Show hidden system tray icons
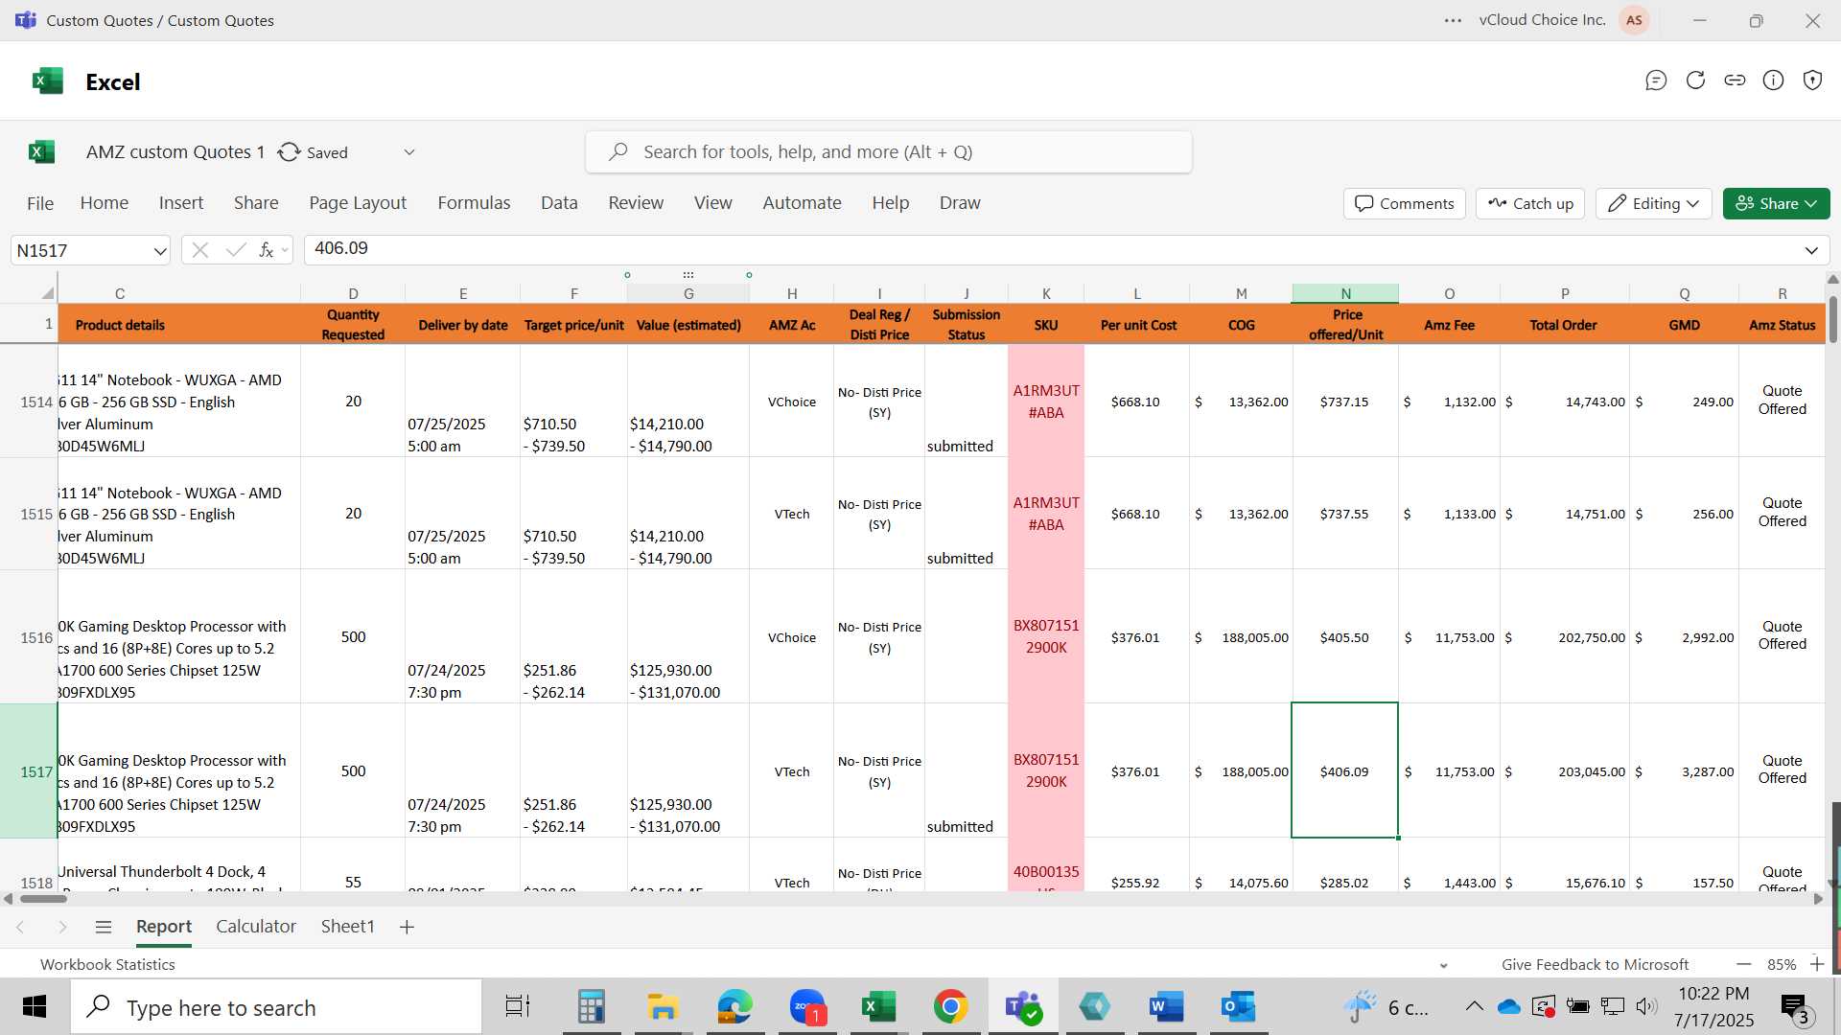Screen dimensions: 1841x1035 [1474, 1006]
